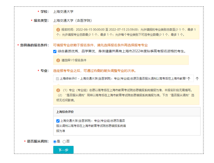This screenshot has height=163, width=214.
Task: Click the 学校 value 上海交通大学
Action: [x=63, y=12]
